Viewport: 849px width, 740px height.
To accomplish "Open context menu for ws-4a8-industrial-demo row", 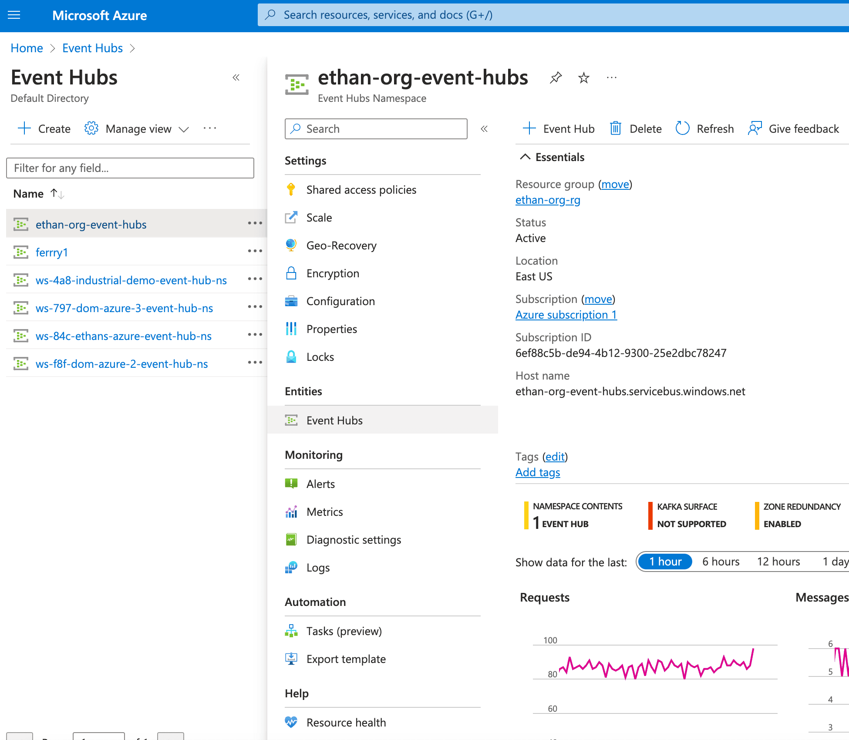I will tap(255, 279).
